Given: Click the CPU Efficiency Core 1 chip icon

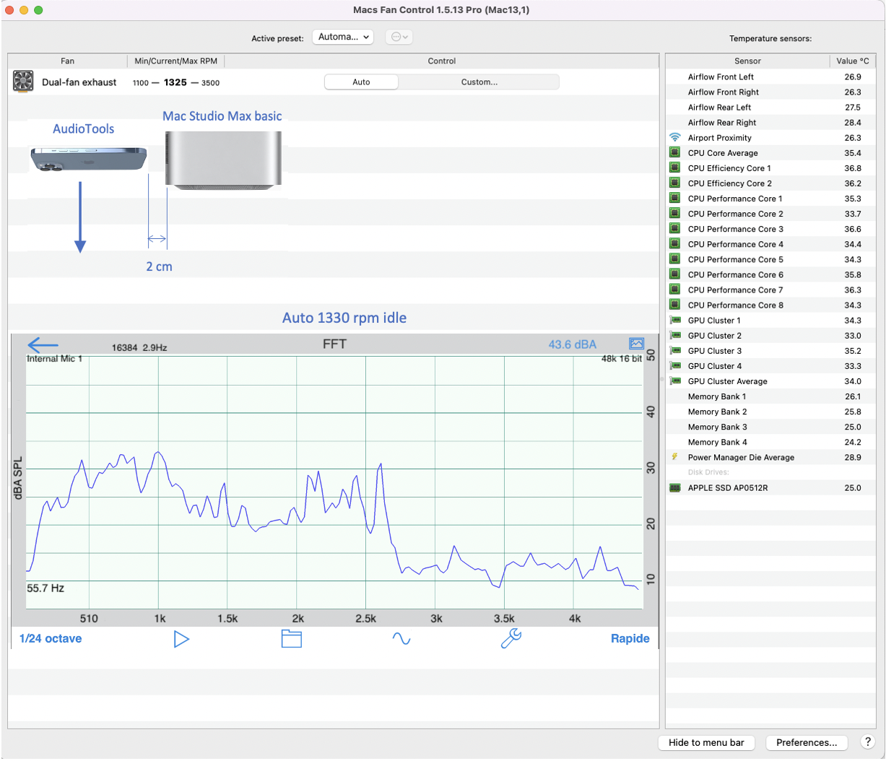Looking at the screenshot, I should coord(675,168).
